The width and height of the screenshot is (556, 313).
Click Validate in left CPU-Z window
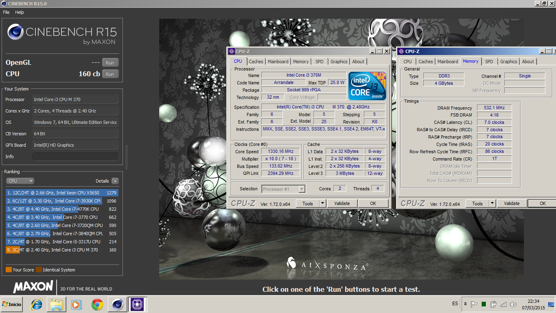coord(342,203)
